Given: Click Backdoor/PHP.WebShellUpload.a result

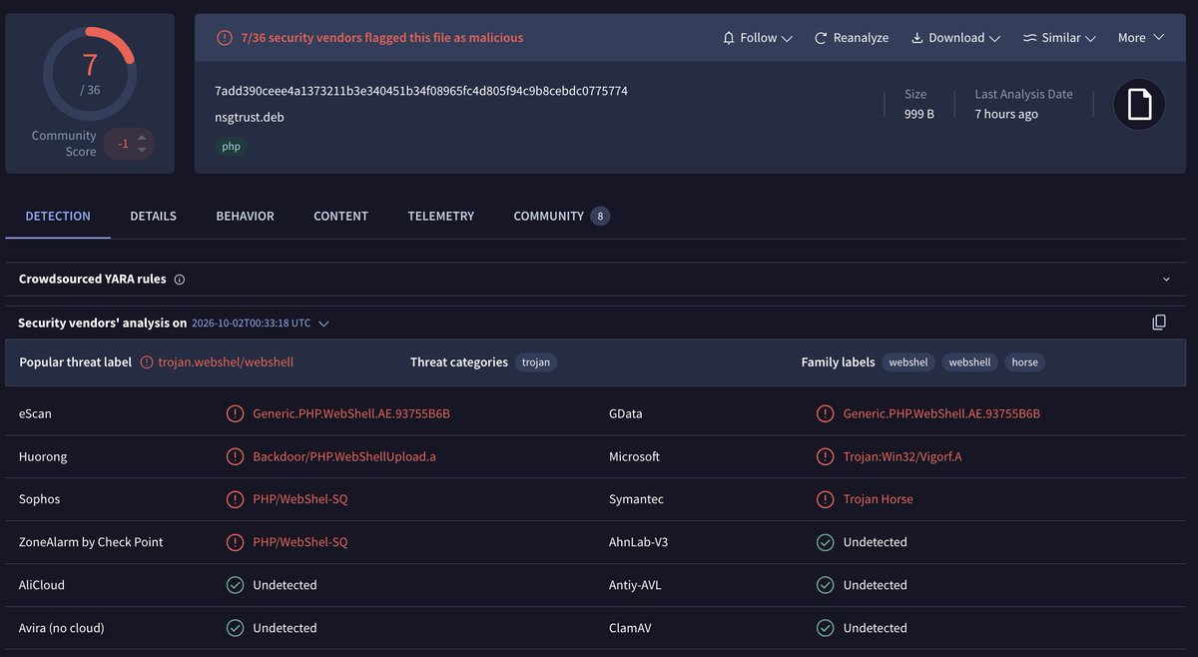Looking at the screenshot, I should point(344,456).
